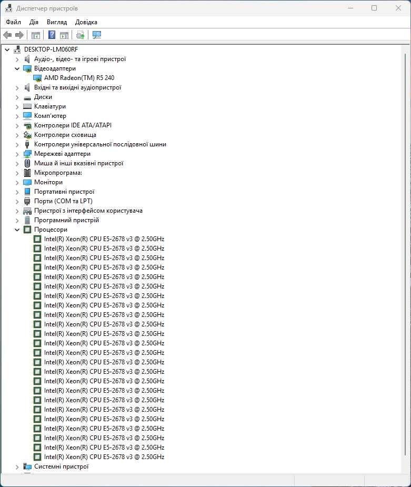Open the Файл menu

pos(13,22)
